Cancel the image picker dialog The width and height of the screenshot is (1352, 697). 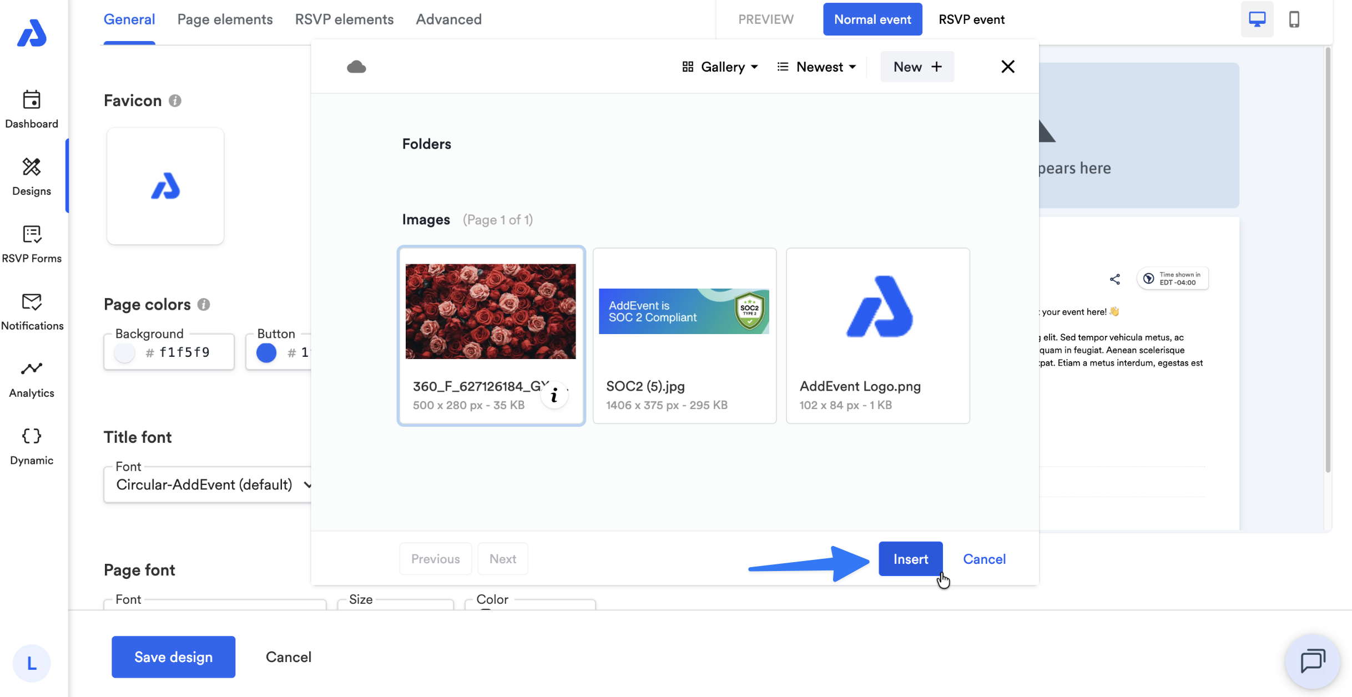pyautogui.click(x=984, y=559)
